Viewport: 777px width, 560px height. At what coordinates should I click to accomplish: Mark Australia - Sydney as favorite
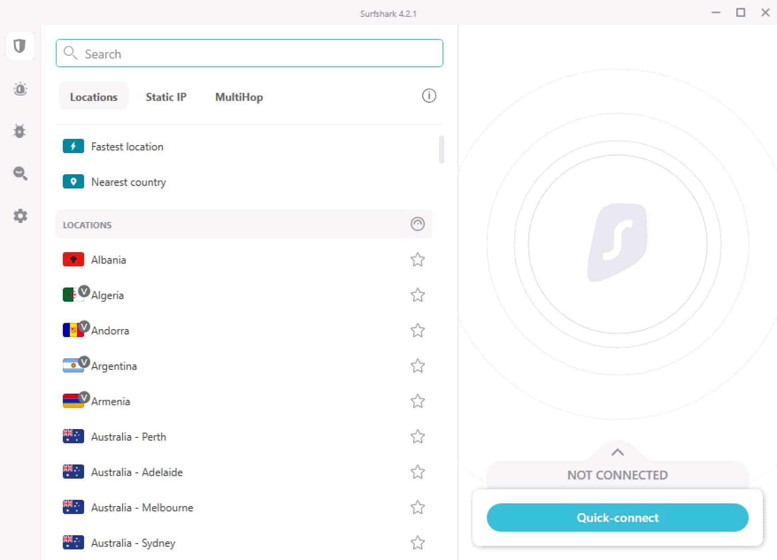(418, 543)
